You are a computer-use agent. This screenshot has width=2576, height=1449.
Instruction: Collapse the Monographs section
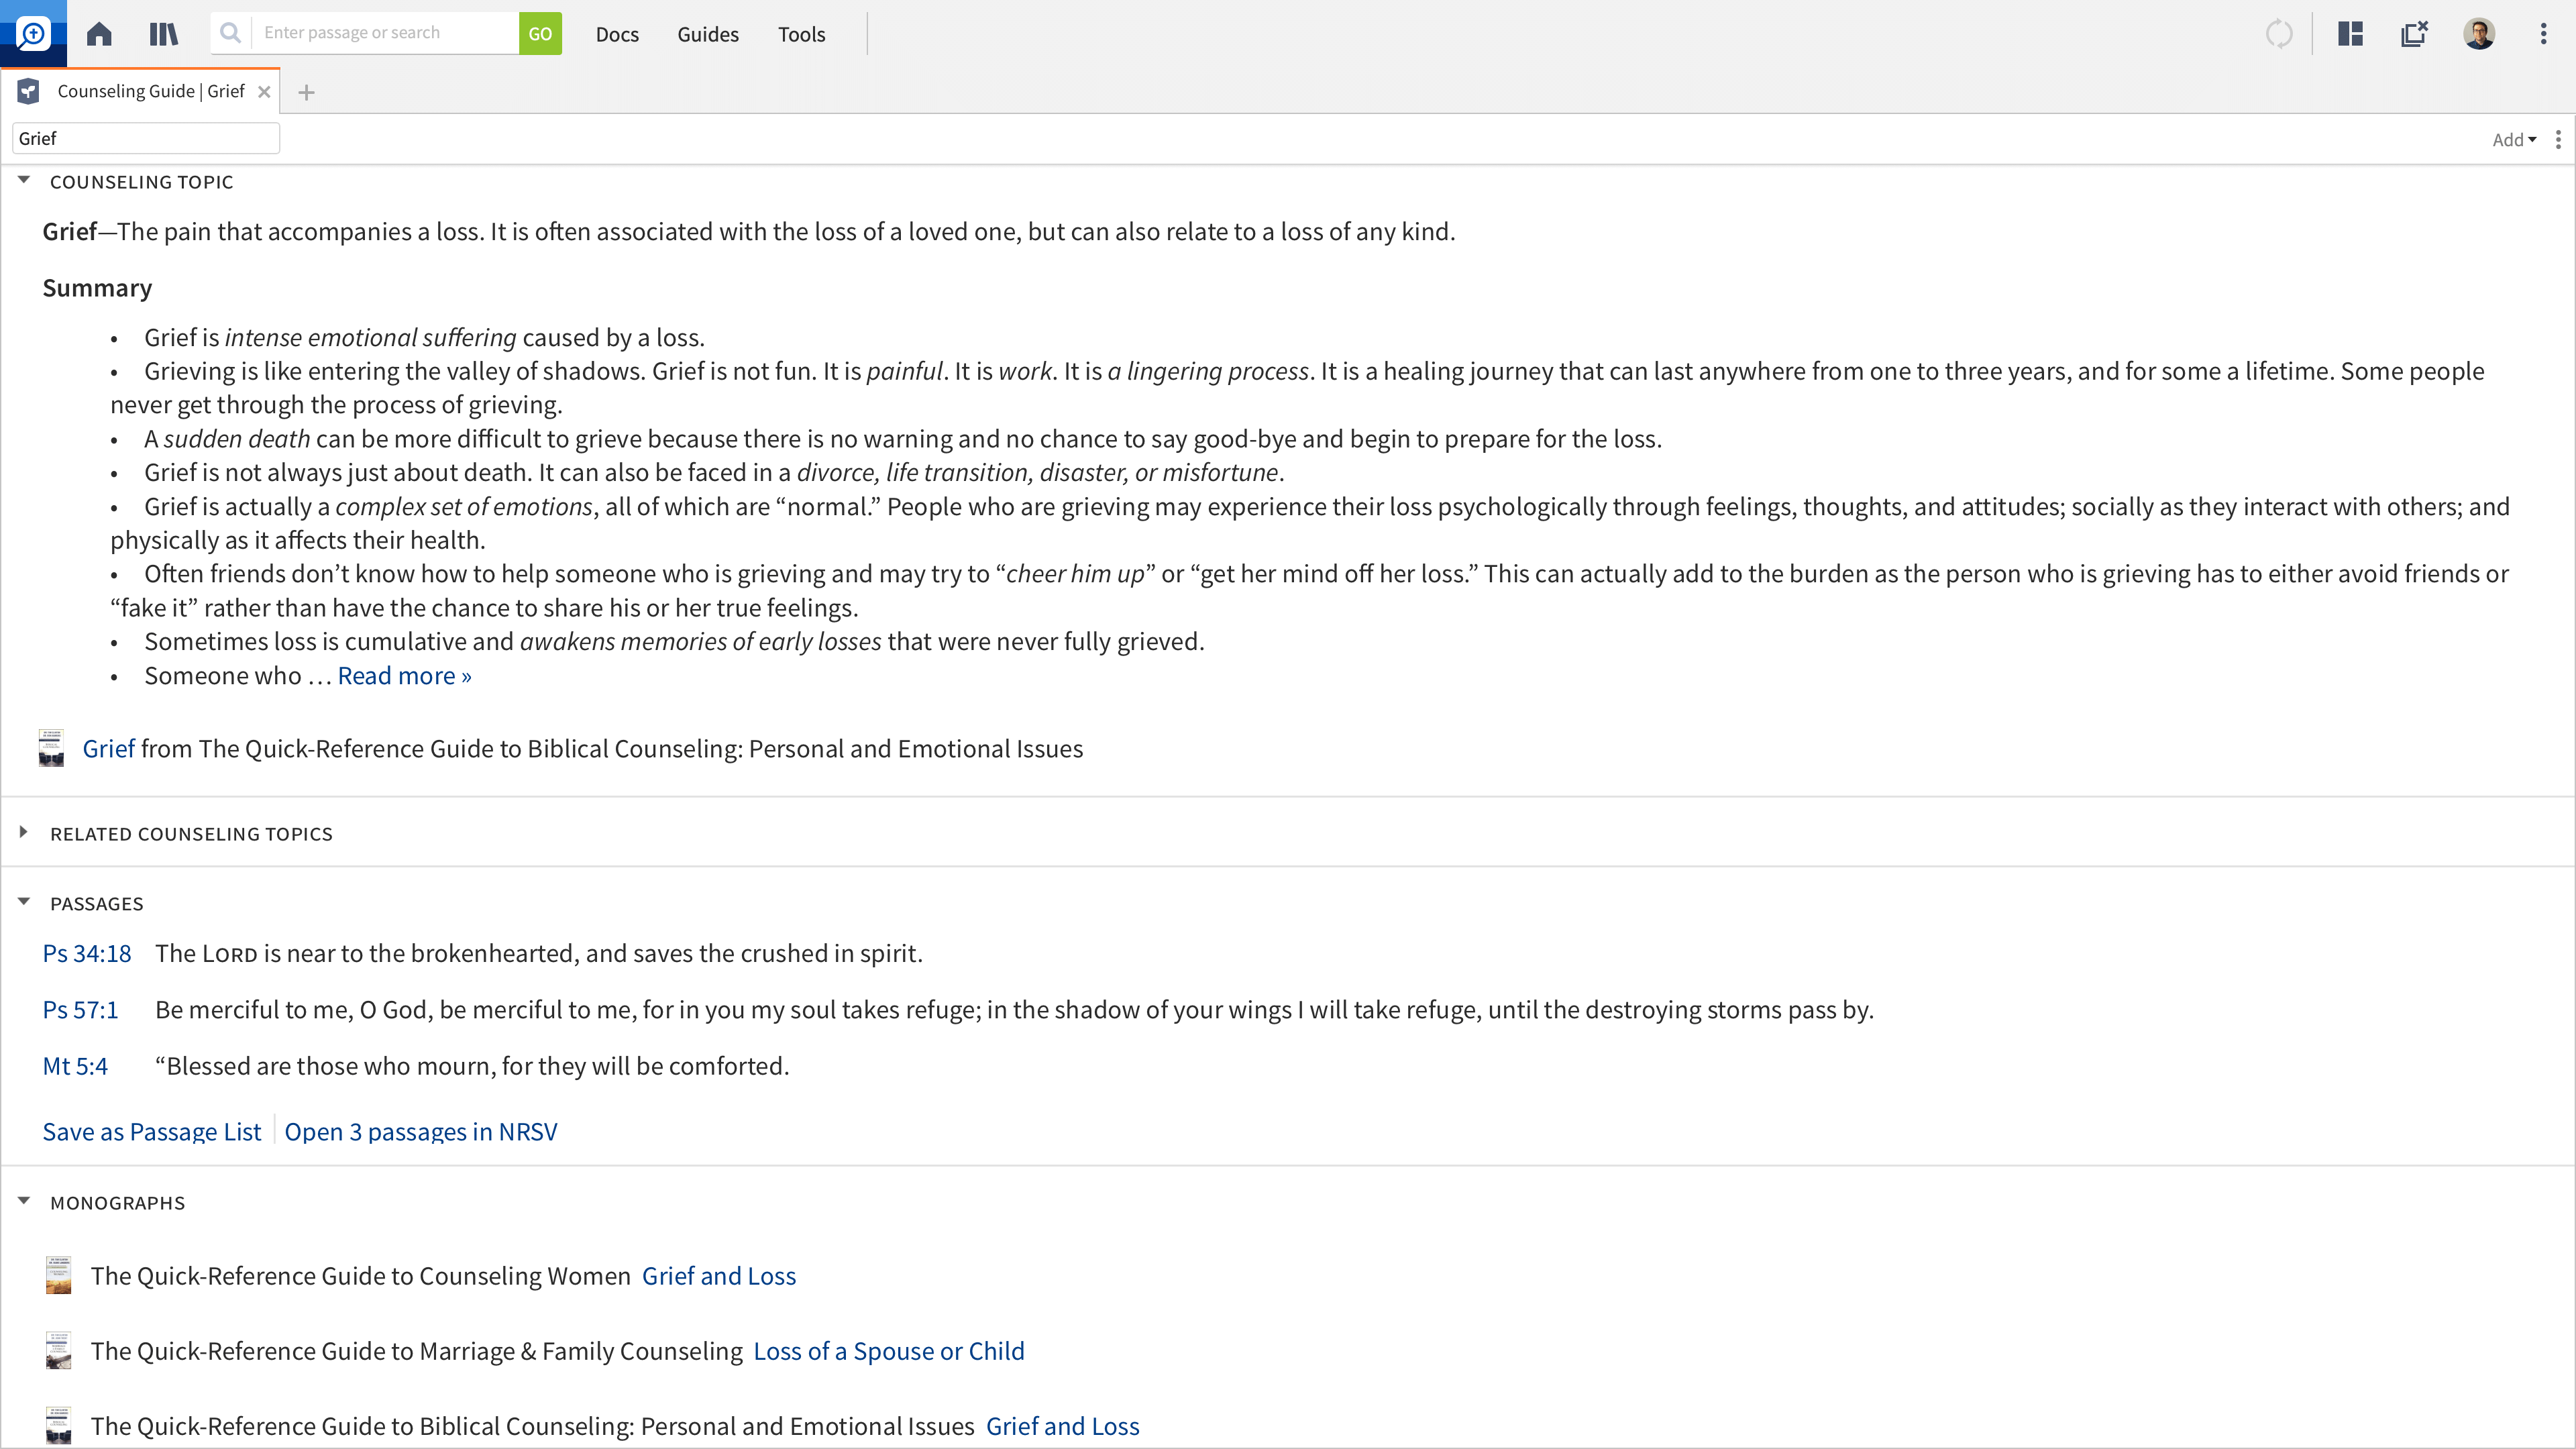point(24,1202)
